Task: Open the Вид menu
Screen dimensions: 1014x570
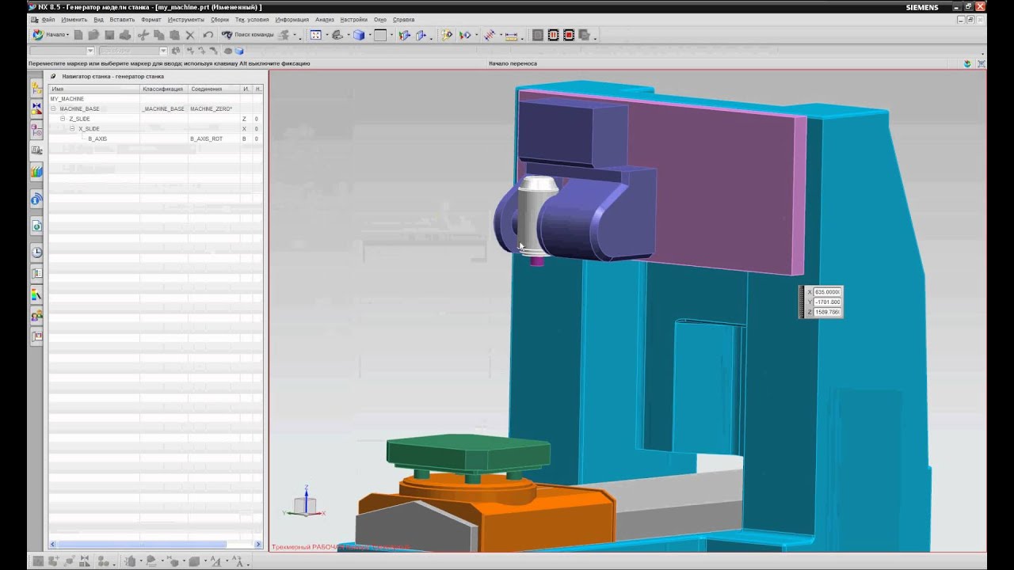Action: coord(98,19)
